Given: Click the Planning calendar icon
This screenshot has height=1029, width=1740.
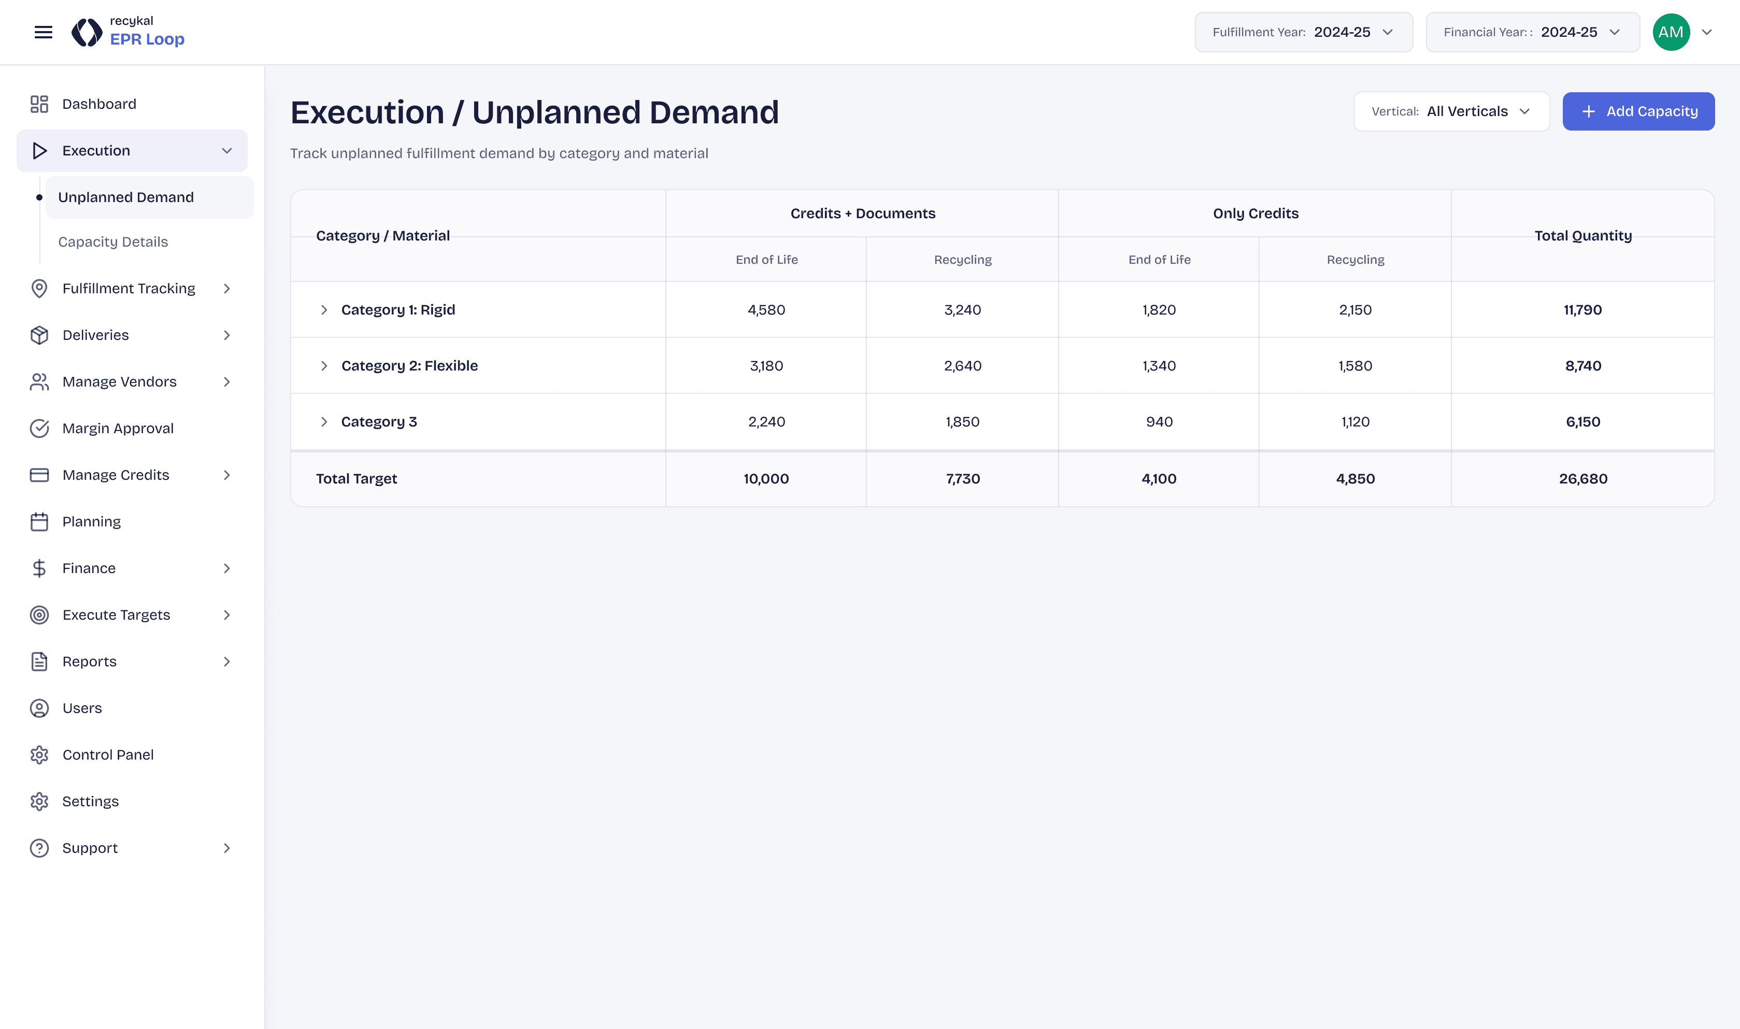Looking at the screenshot, I should tap(39, 521).
